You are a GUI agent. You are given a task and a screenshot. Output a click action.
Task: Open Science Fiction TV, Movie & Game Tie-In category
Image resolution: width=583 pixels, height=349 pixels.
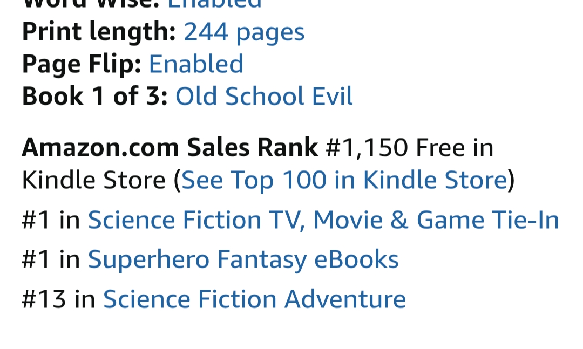[x=323, y=220]
